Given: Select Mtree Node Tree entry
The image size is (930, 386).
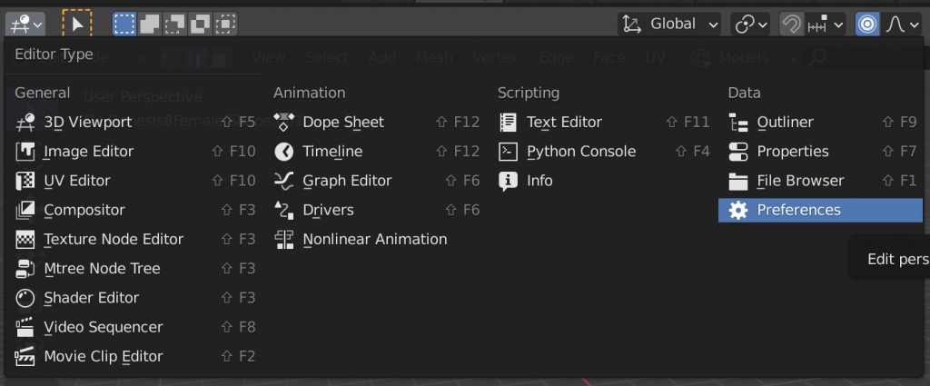Looking at the screenshot, I should 134,269.
